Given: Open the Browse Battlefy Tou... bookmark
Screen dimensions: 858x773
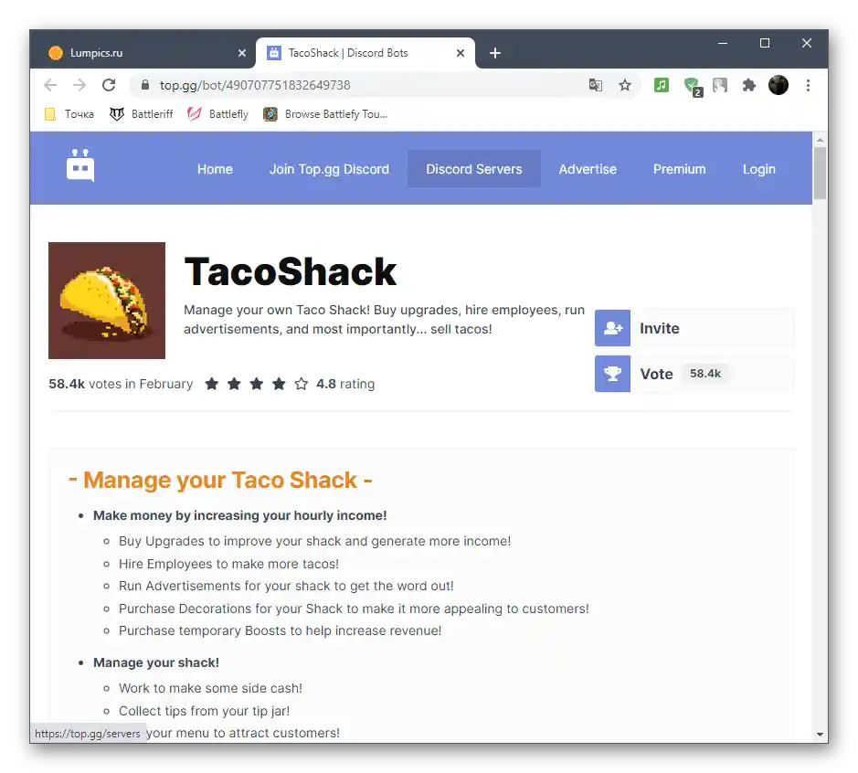Looking at the screenshot, I should [x=325, y=114].
